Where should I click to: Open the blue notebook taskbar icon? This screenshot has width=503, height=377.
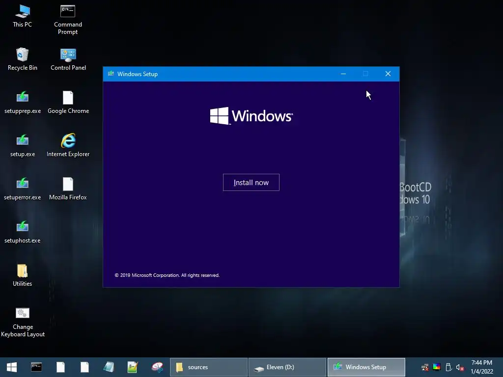109,367
